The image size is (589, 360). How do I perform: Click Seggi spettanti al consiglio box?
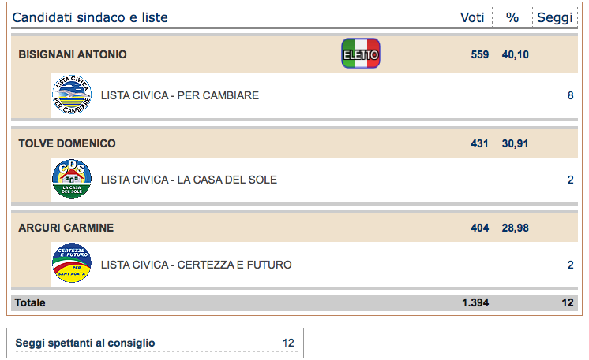[x=155, y=343]
